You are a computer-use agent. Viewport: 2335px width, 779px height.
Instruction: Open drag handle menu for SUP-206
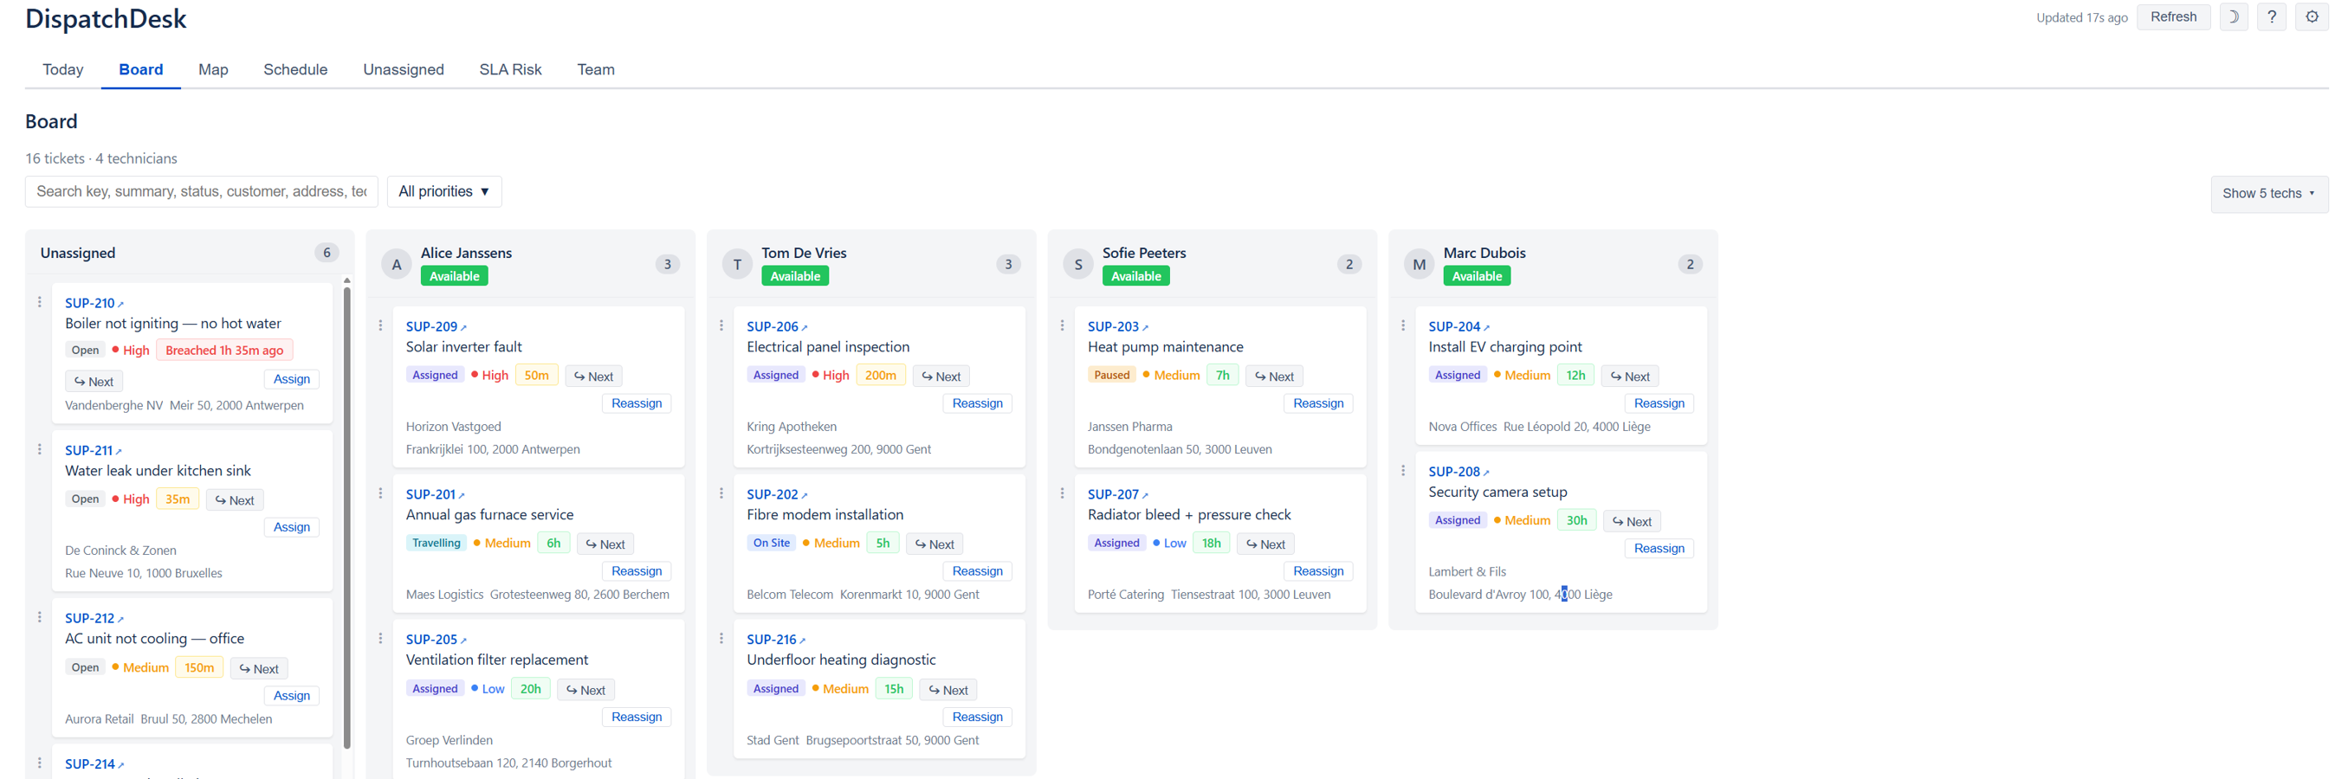tap(721, 326)
